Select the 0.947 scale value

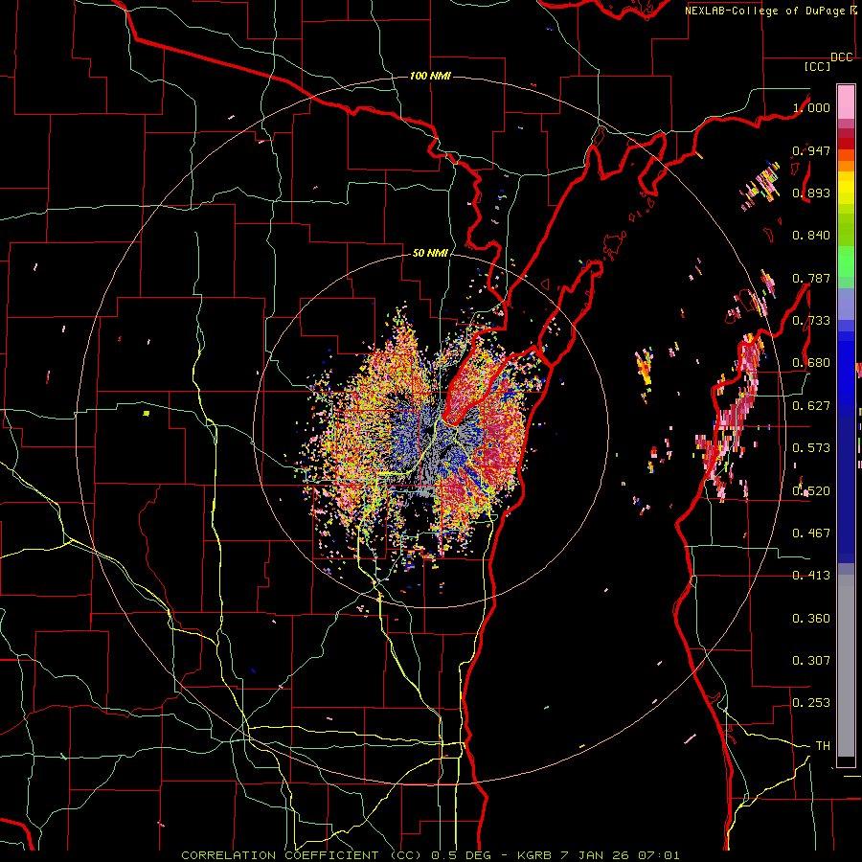click(x=811, y=150)
